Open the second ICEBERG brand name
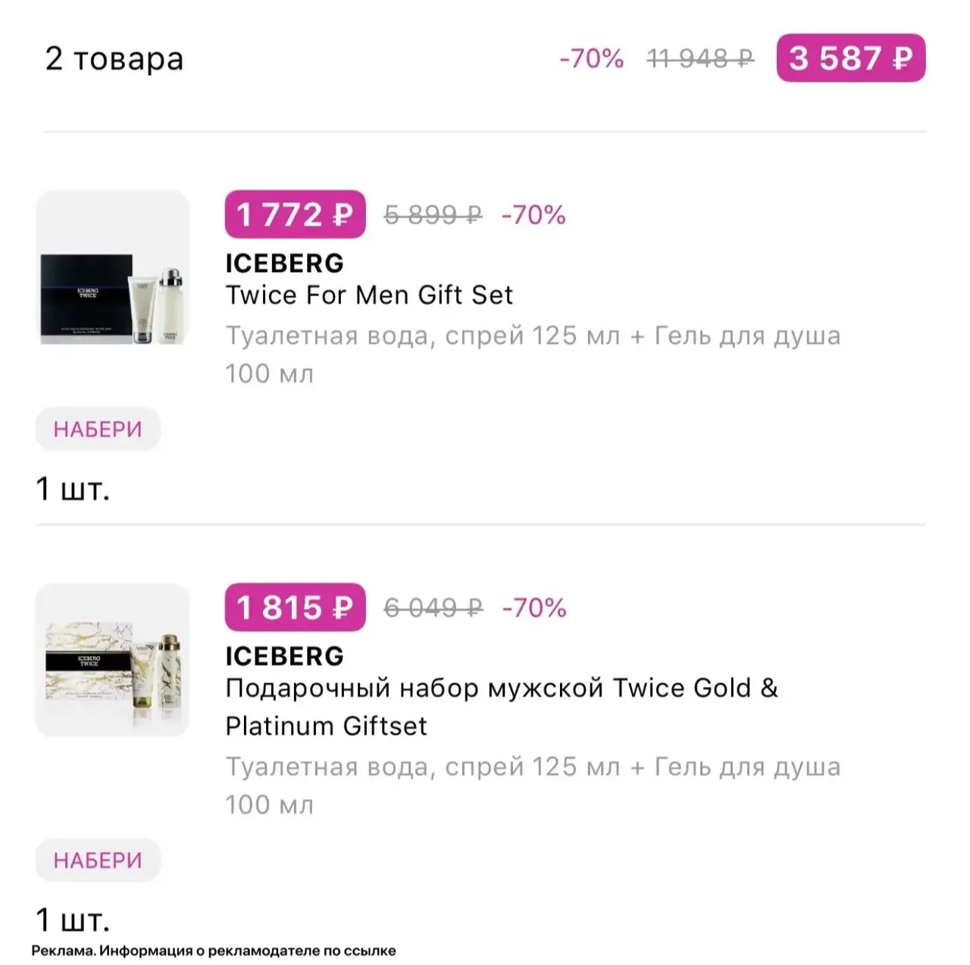Image resolution: width=970 pixels, height=965 pixels. pyautogui.click(x=284, y=656)
